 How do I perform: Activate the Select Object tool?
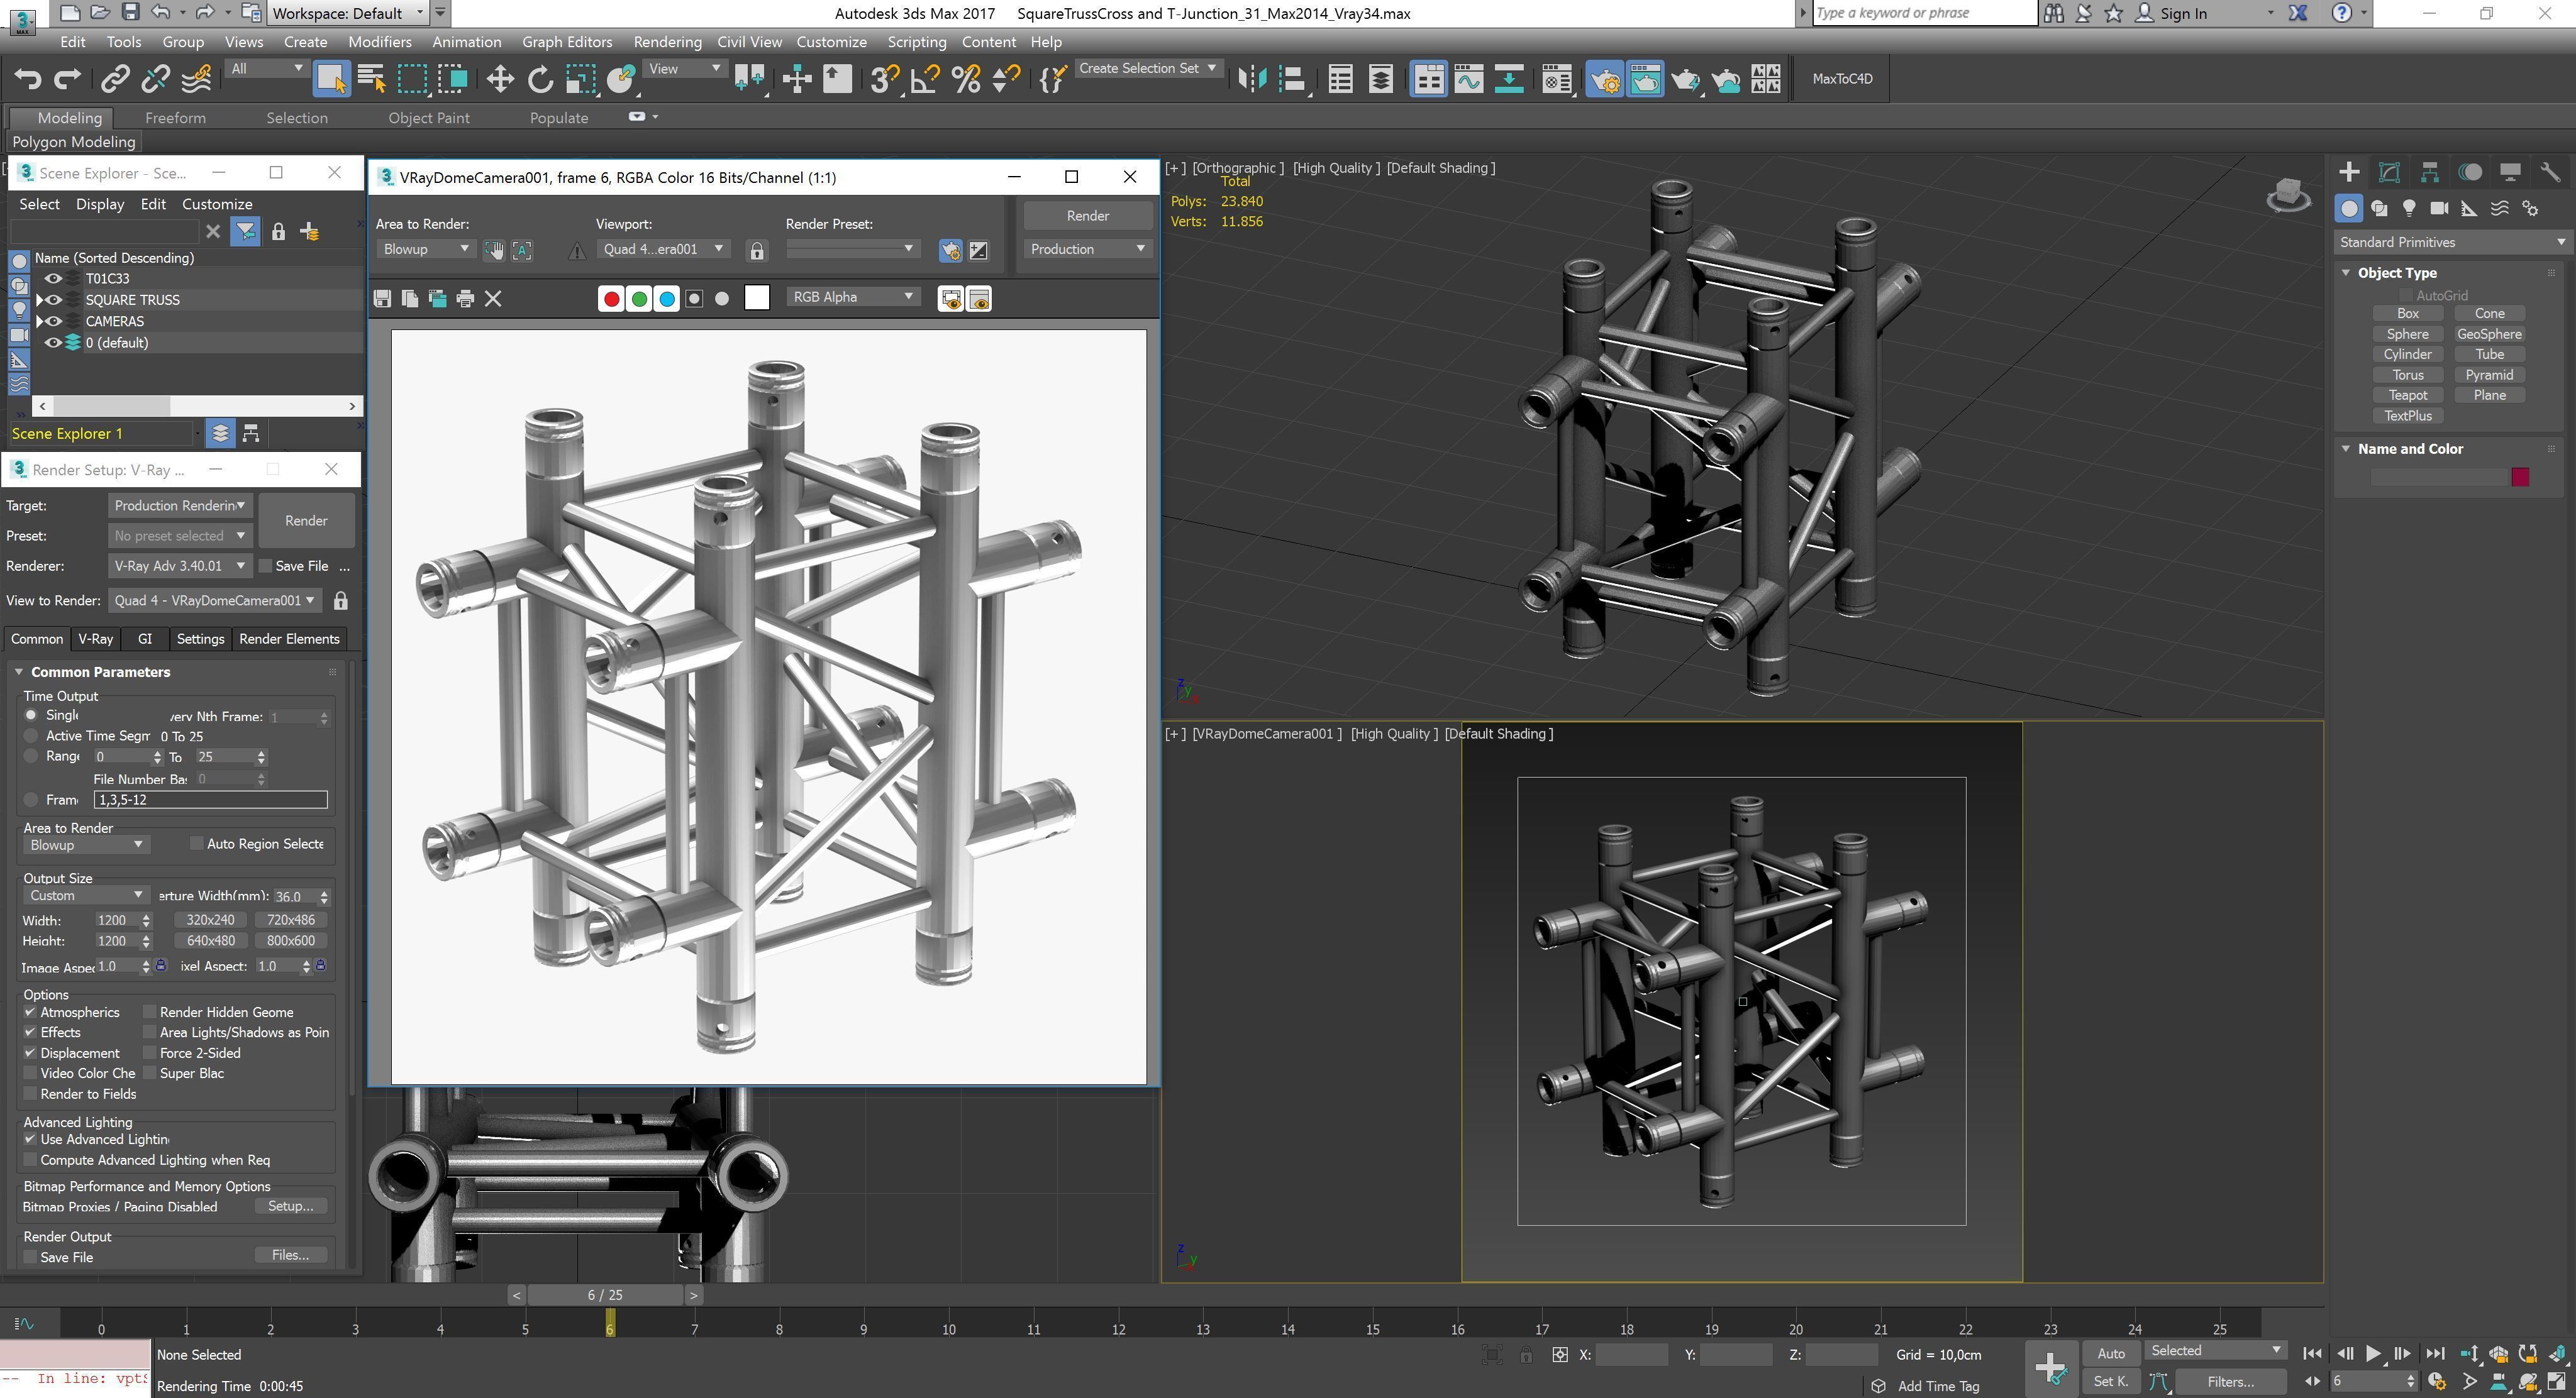point(331,79)
